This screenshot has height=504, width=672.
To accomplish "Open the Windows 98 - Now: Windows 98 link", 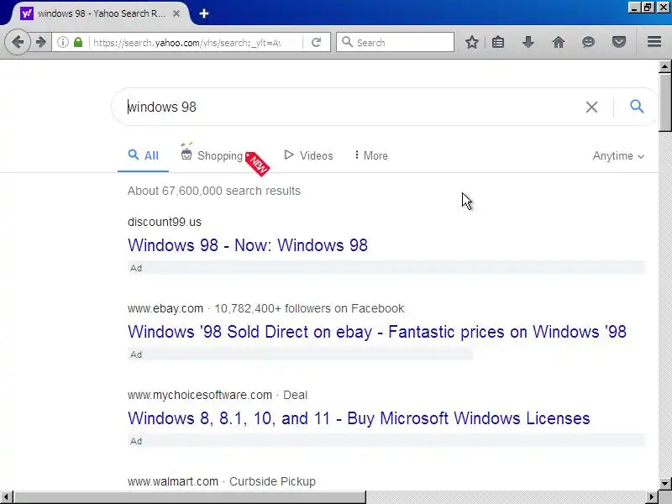I will pyautogui.click(x=247, y=245).
